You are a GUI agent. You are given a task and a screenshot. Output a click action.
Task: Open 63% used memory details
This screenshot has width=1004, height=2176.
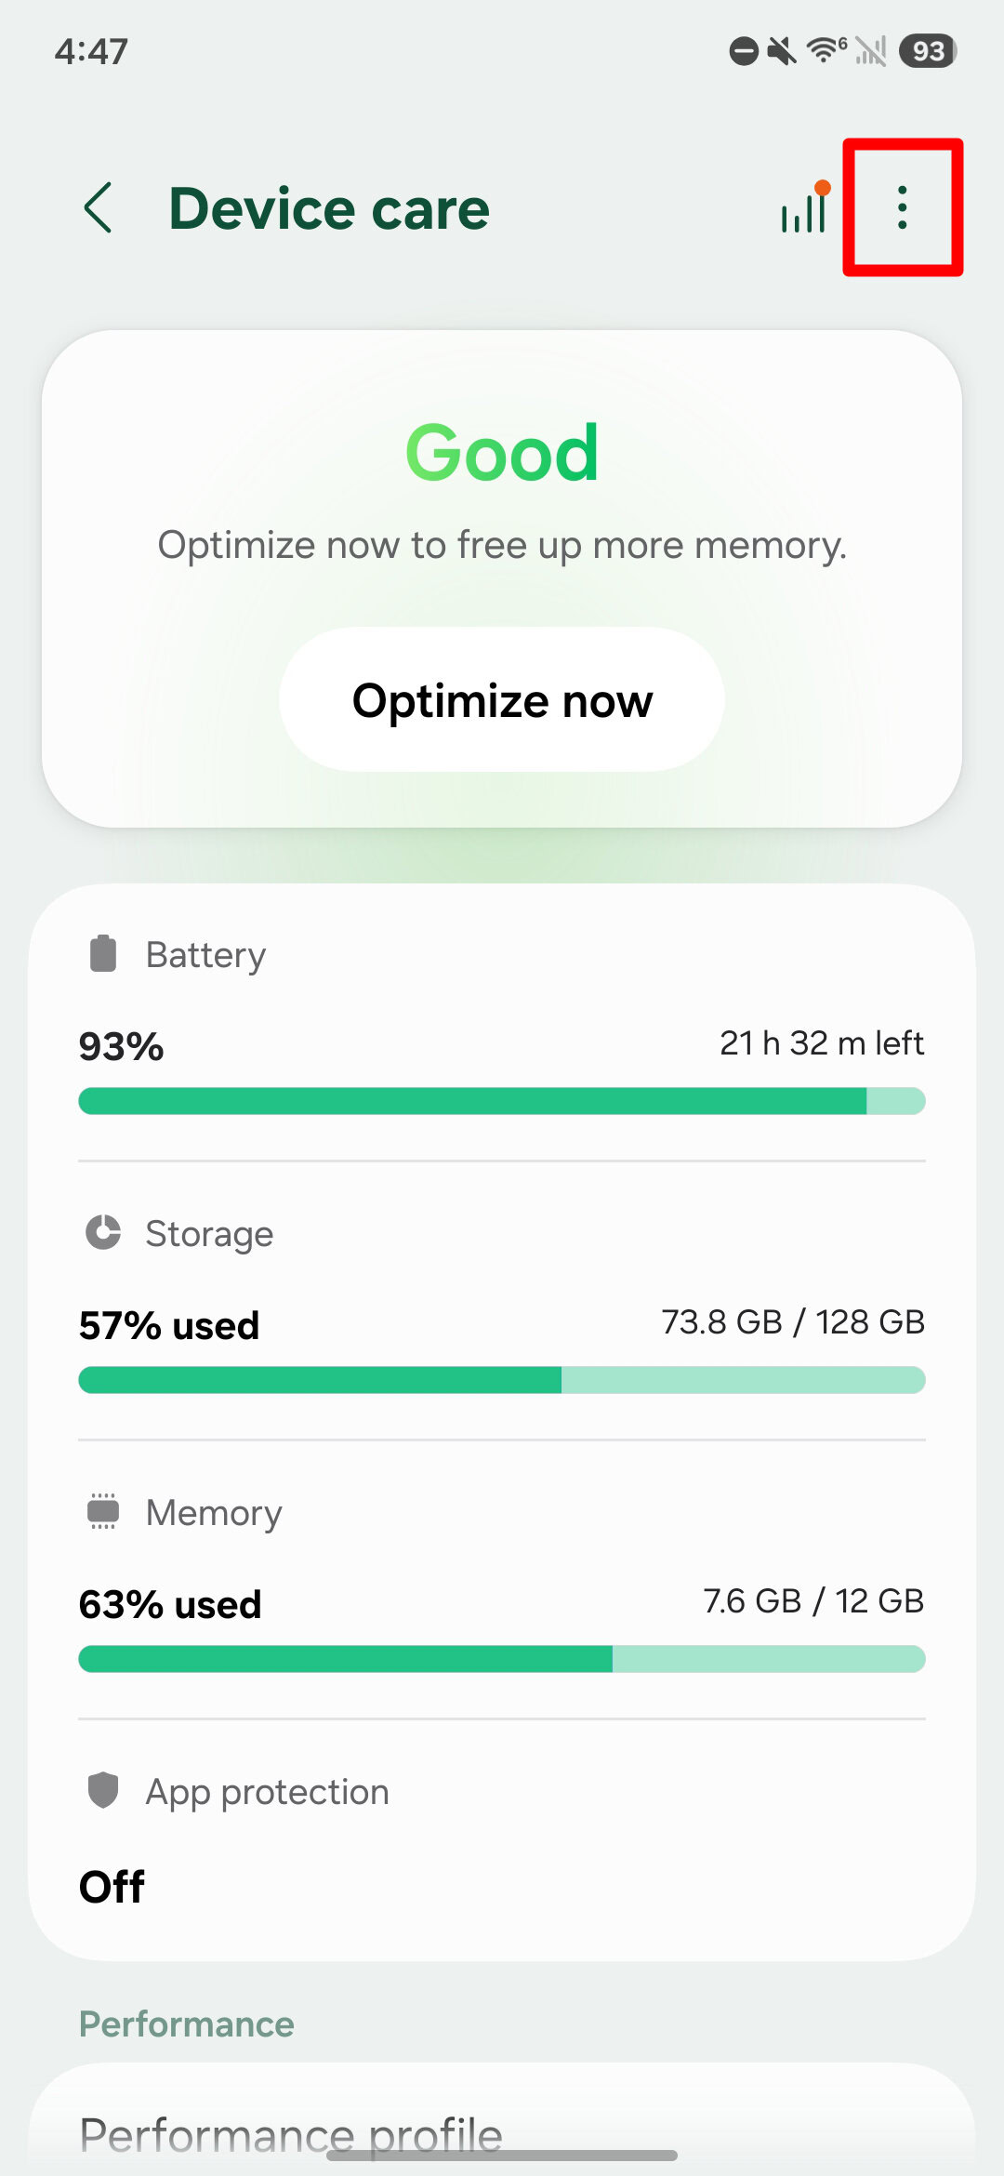click(170, 1604)
